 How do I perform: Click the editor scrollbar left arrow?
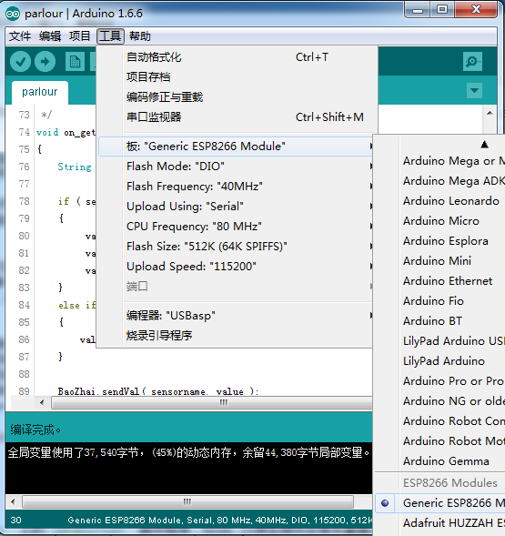pyautogui.click(x=42, y=403)
